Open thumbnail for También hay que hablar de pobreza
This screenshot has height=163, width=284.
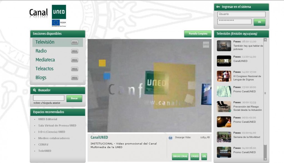click(224, 46)
